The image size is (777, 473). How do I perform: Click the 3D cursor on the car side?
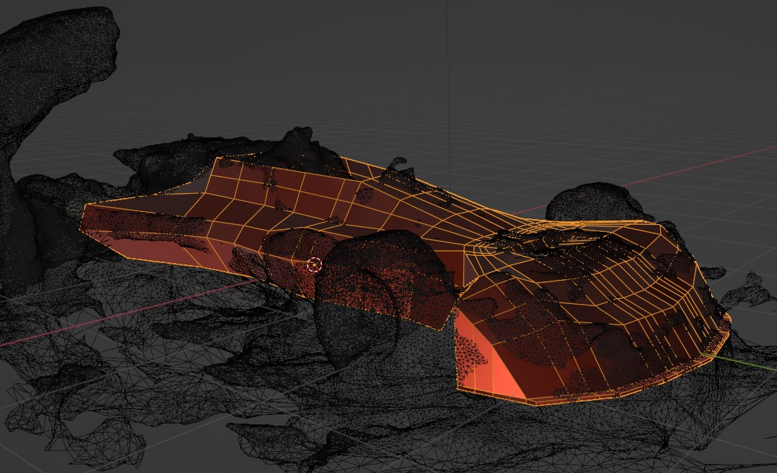(314, 265)
